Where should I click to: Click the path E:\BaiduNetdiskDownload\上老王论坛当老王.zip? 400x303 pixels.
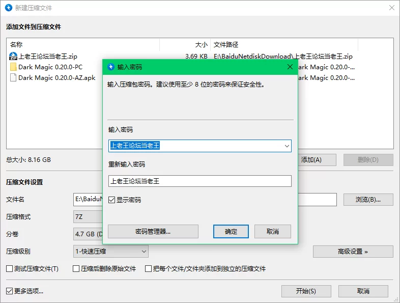[x=283, y=56]
